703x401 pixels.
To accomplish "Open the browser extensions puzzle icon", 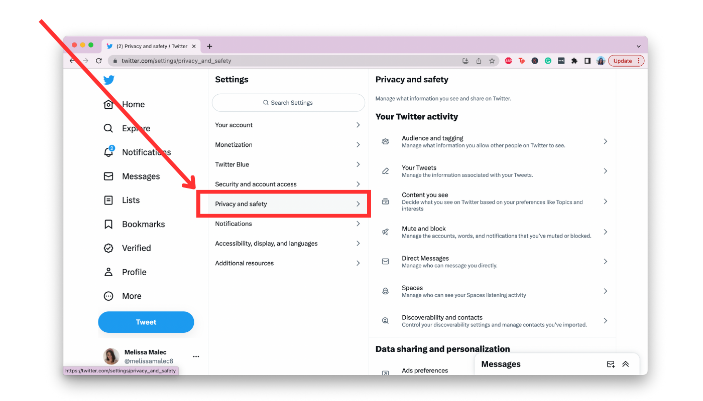I will coord(574,61).
